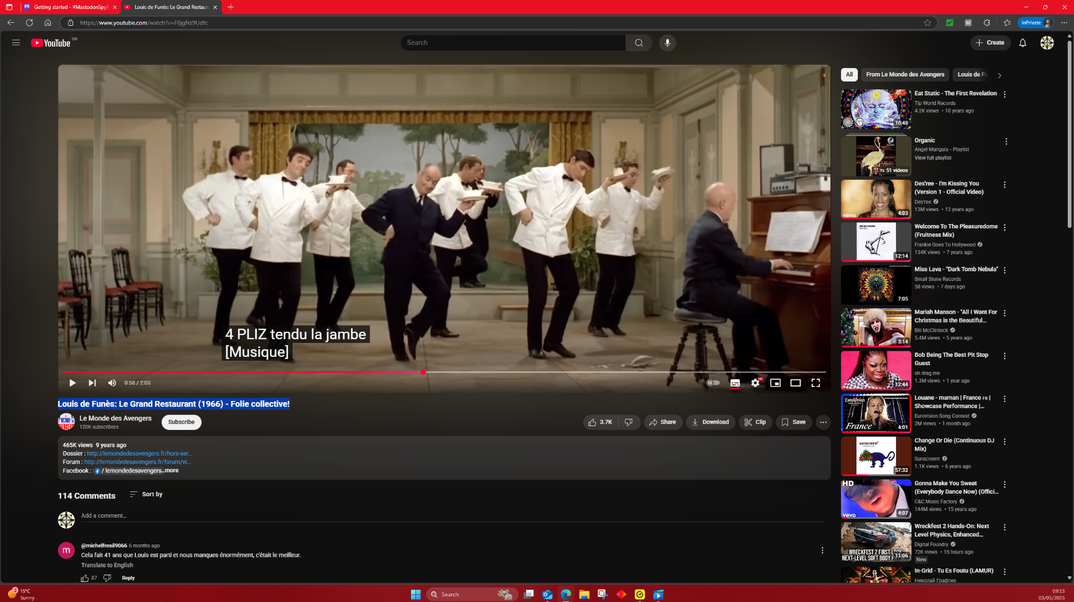The image size is (1074, 602).
Task: Reply to michelfresil9066's comment
Action: click(128, 578)
